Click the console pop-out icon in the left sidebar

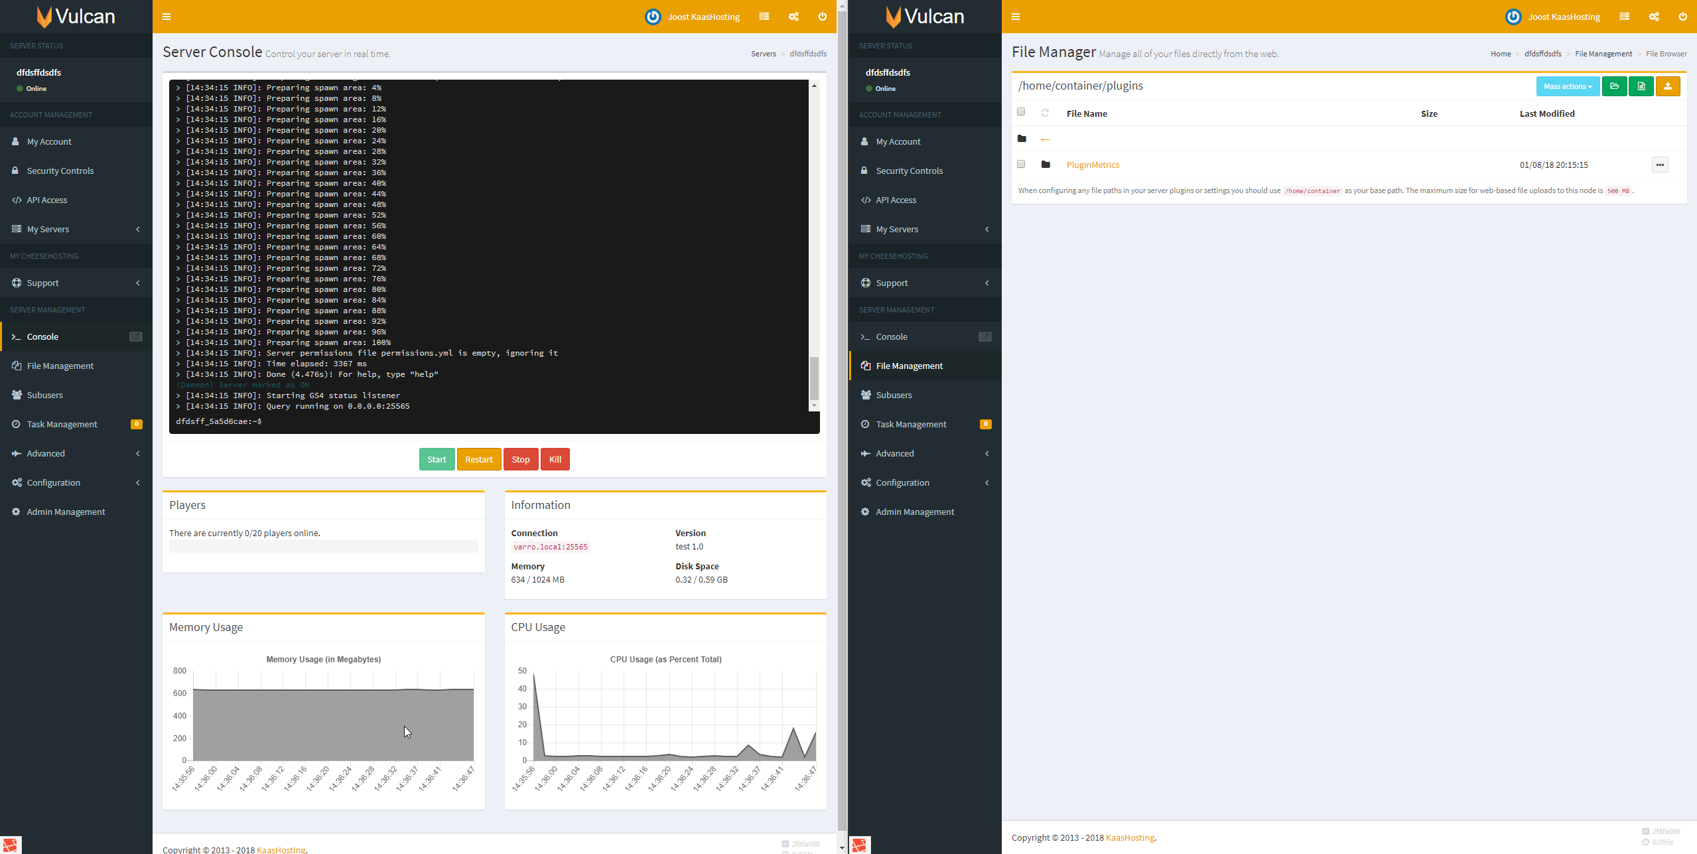135,336
